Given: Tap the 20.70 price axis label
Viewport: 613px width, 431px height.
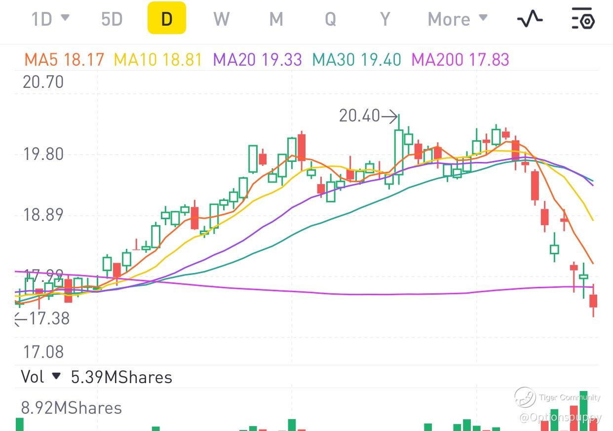Looking at the screenshot, I should click(43, 81).
